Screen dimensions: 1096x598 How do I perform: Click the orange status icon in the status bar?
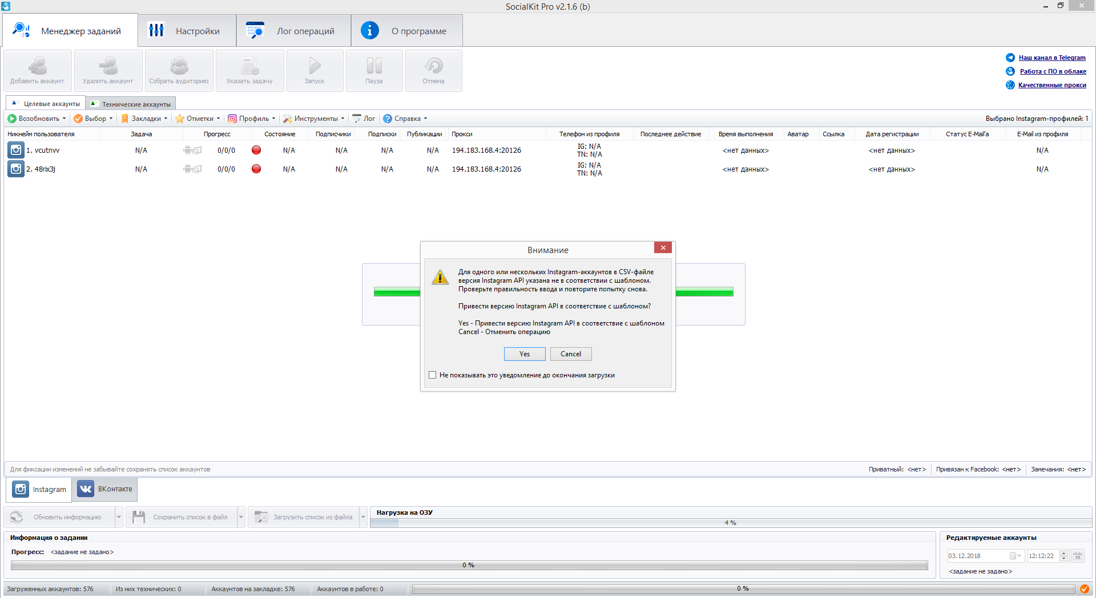1084,589
